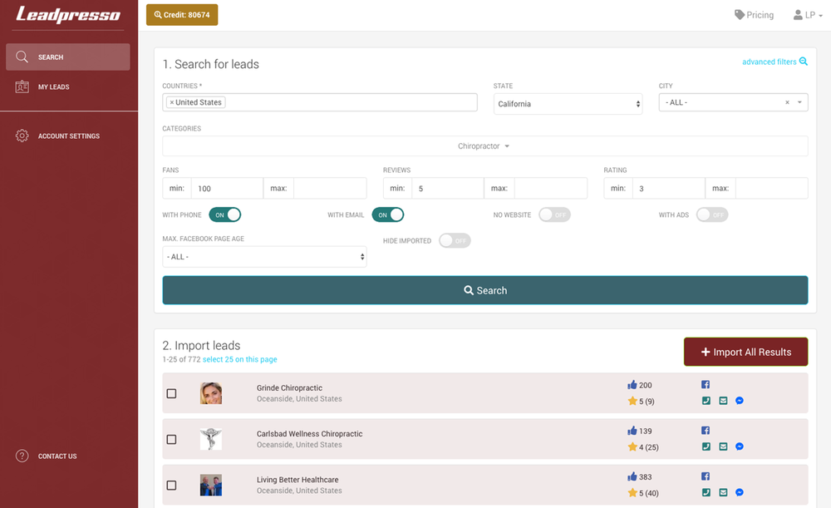Toggle the With Email switch

pos(388,215)
